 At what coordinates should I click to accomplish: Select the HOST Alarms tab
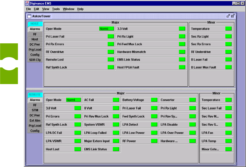click(x=35, y=29)
